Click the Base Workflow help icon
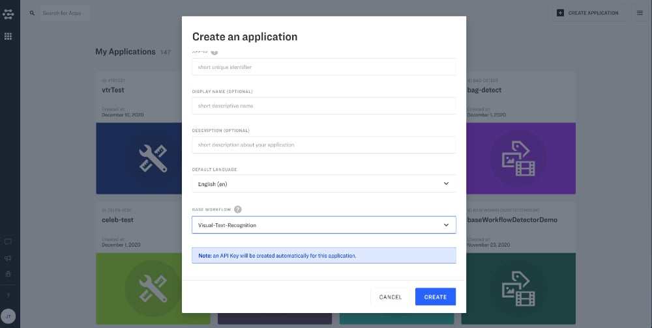The height and width of the screenshot is (328, 652). [238, 210]
